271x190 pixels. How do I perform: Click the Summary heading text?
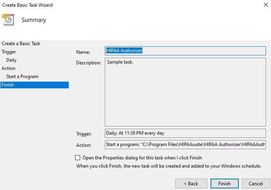(34, 20)
